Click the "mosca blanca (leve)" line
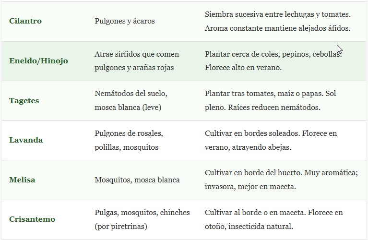The width and height of the screenshot is (368, 240). click(x=128, y=108)
